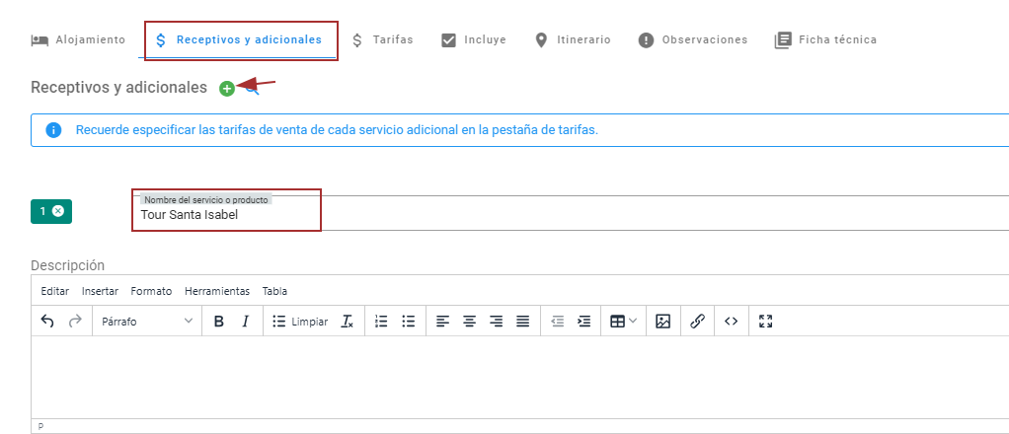Open the Párrafo block format dropdown
The width and height of the screenshot is (1009, 434).
147,322
